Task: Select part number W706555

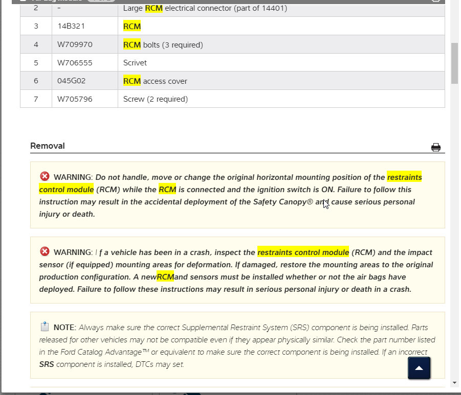Action: (75, 63)
